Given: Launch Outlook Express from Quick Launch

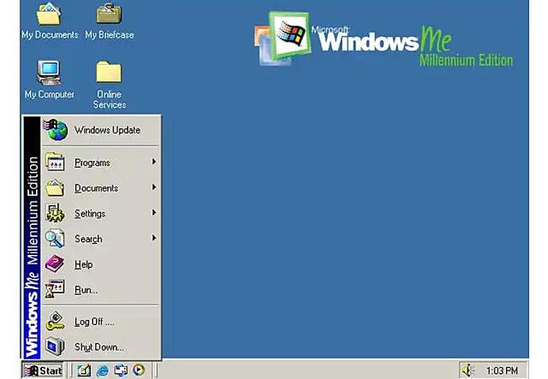Looking at the screenshot, I should coord(121,370).
